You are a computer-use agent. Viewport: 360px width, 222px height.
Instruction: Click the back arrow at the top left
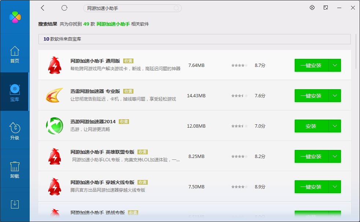coord(43,8)
